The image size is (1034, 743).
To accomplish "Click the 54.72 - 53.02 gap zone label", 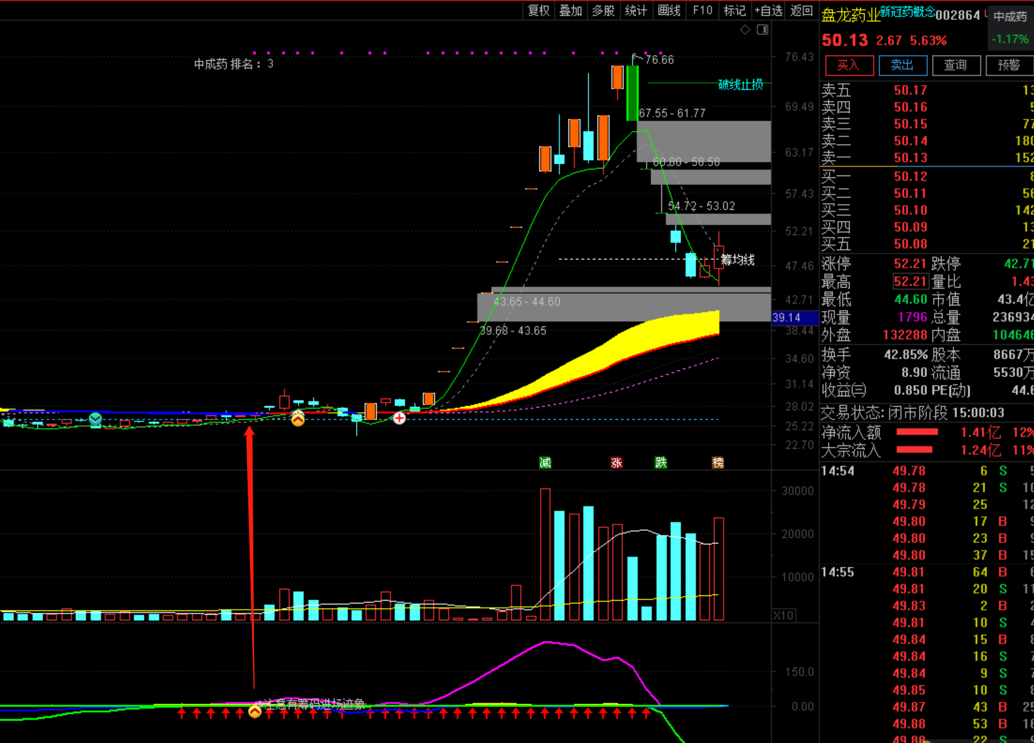I will click(x=701, y=206).
